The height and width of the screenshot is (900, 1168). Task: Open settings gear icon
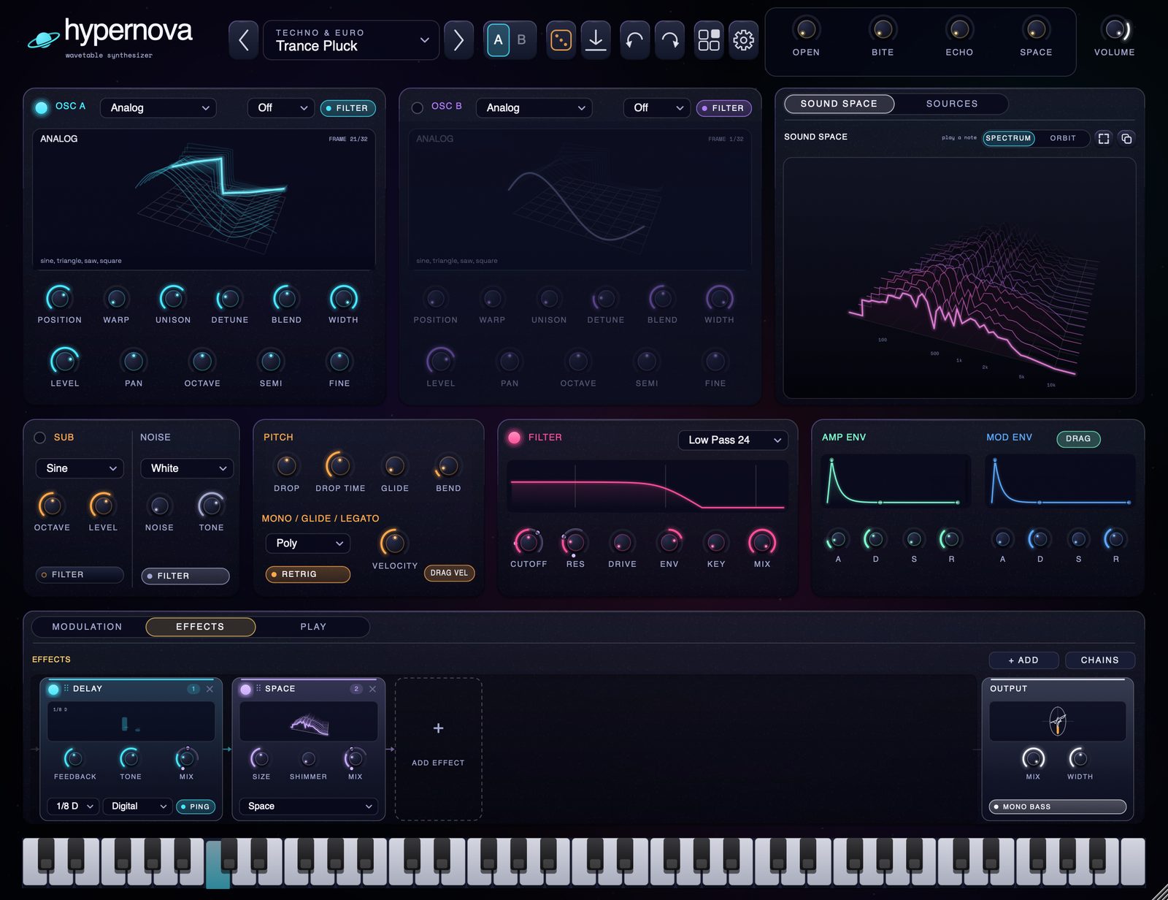(743, 39)
